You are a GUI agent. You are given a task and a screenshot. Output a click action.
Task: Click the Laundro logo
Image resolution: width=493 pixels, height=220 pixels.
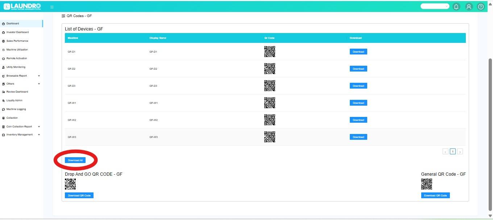[22, 7]
